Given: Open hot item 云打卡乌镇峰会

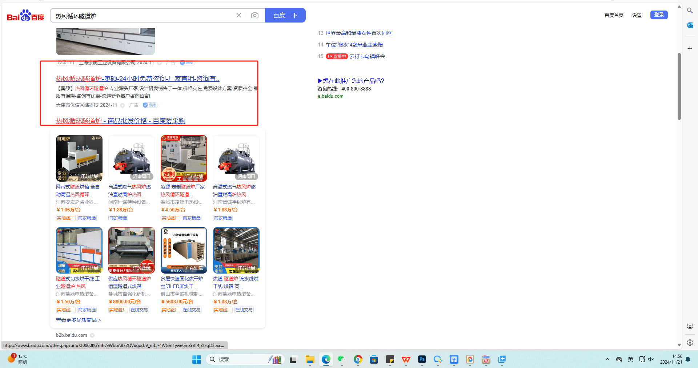Looking at the screenshot, I should 367,56.
